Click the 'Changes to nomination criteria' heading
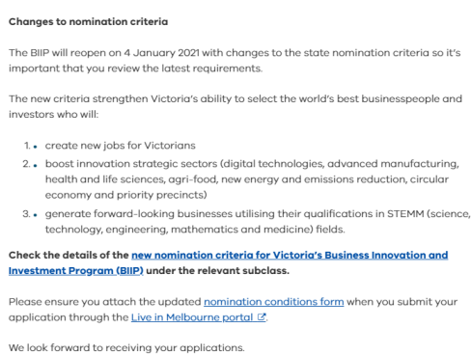Image resolution: width=471 pixels, height=356 pixels. click(88, 21)
